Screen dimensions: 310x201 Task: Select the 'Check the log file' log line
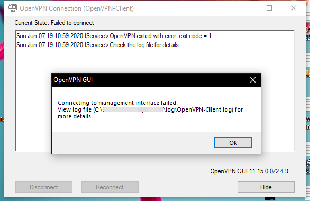pyautogui.click(x=97, y=45)
